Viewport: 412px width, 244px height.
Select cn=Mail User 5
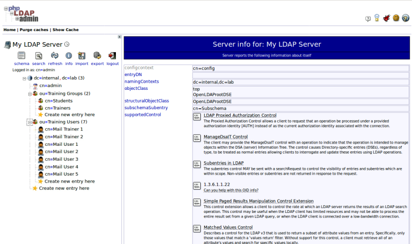pyautogui.click(x=62, y=174)
